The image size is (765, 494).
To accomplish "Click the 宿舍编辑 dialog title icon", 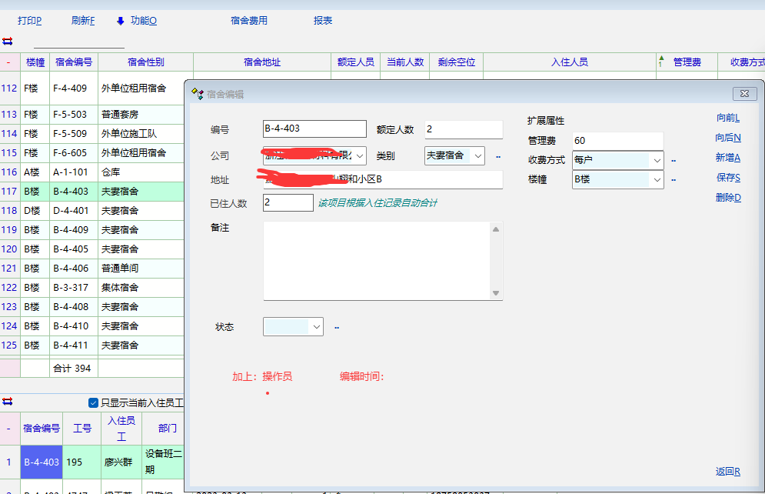I will click(x=197, y=94).
